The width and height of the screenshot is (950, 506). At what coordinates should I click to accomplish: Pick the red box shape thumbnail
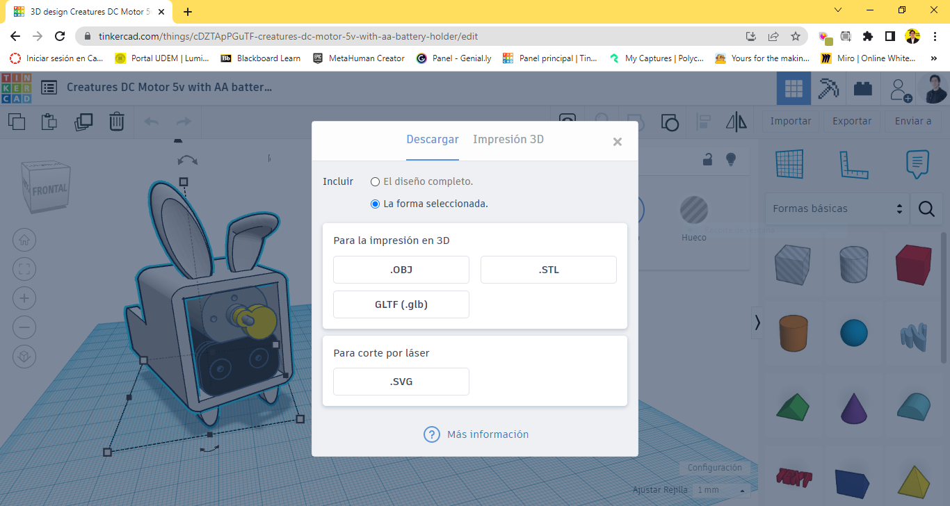[x=913, y=264]
